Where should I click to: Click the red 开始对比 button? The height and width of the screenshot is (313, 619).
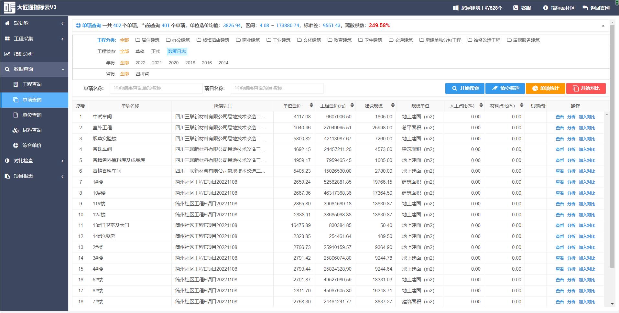tap(586, 88)
